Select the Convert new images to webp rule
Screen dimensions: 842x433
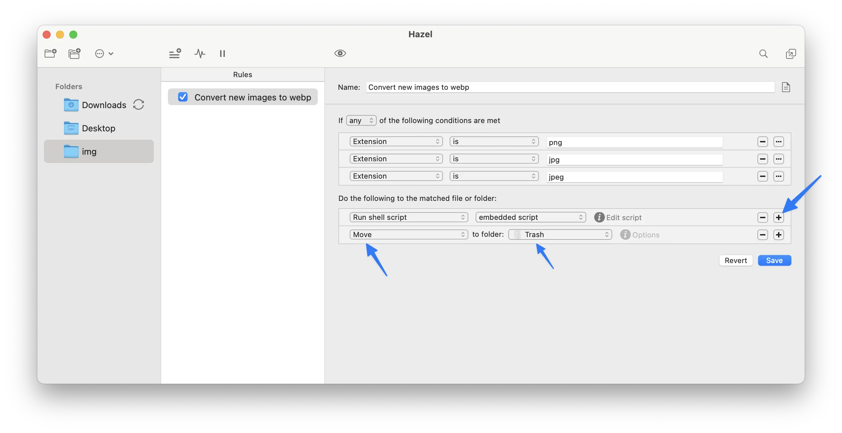242,97
